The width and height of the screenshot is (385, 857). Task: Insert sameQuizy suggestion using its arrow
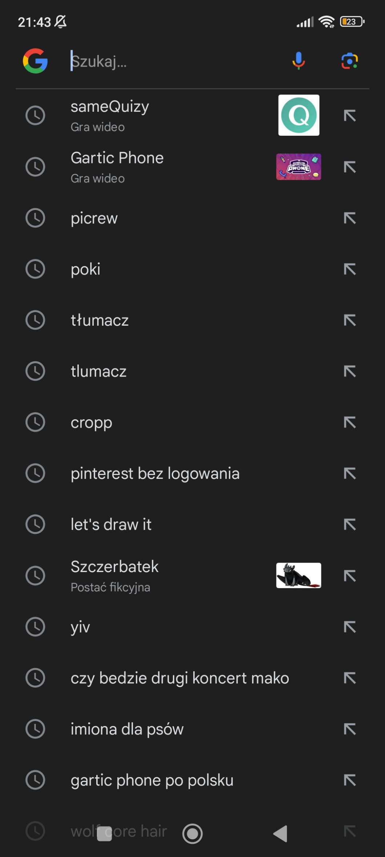pos(350,115)
